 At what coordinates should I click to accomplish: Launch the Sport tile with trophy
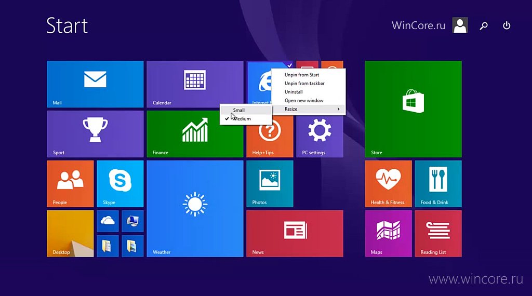pyautogui.click(x=95, y=134)
